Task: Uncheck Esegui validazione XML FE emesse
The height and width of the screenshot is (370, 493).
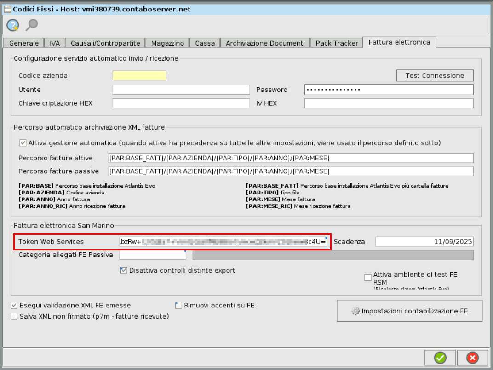Action: tap(14, 305)
